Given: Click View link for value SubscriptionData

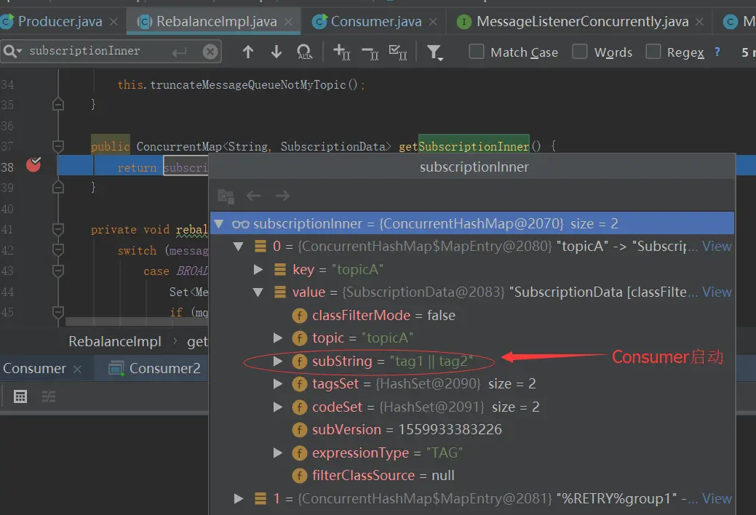Looking at the screenshot, I should (x=717, y=292).
